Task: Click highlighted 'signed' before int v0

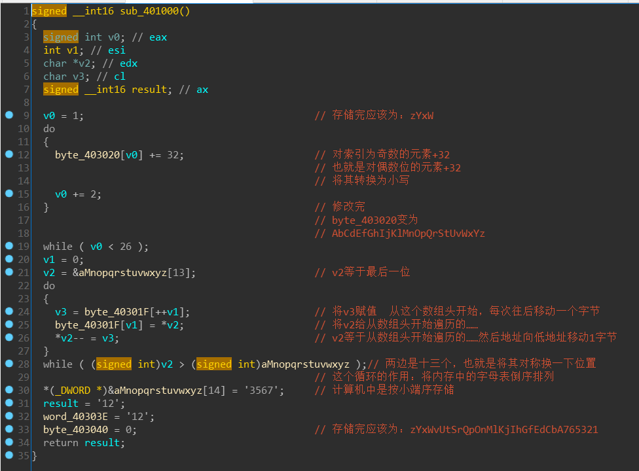Action: point(61,37)
